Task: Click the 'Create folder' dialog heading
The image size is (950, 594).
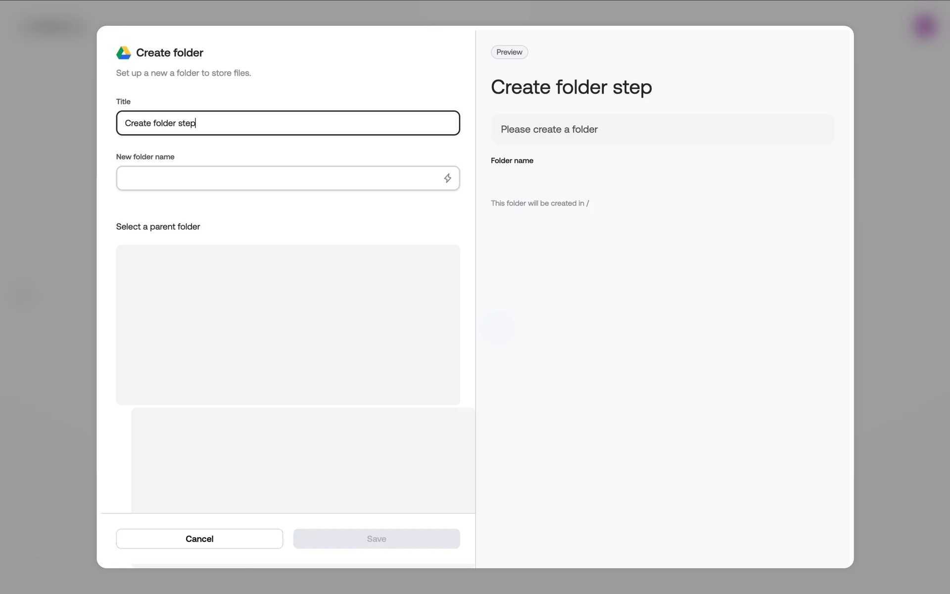Action: coord(169,52)
